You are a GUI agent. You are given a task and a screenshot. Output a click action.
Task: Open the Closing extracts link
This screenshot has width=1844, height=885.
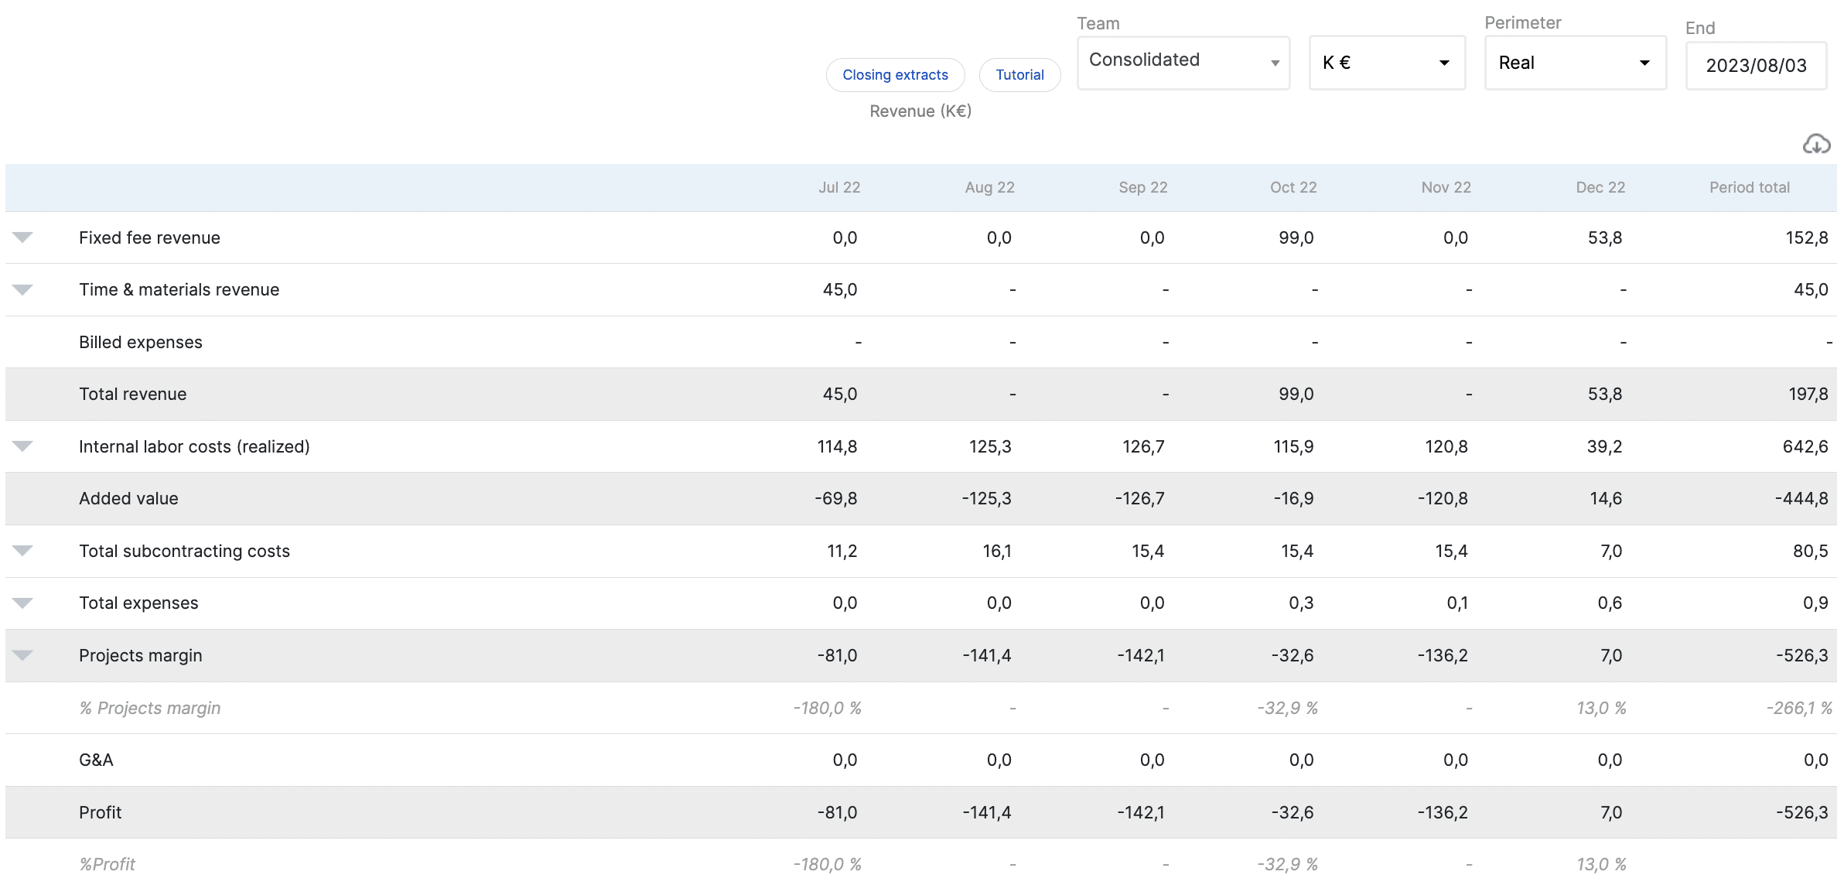click(x=895, y=75)
